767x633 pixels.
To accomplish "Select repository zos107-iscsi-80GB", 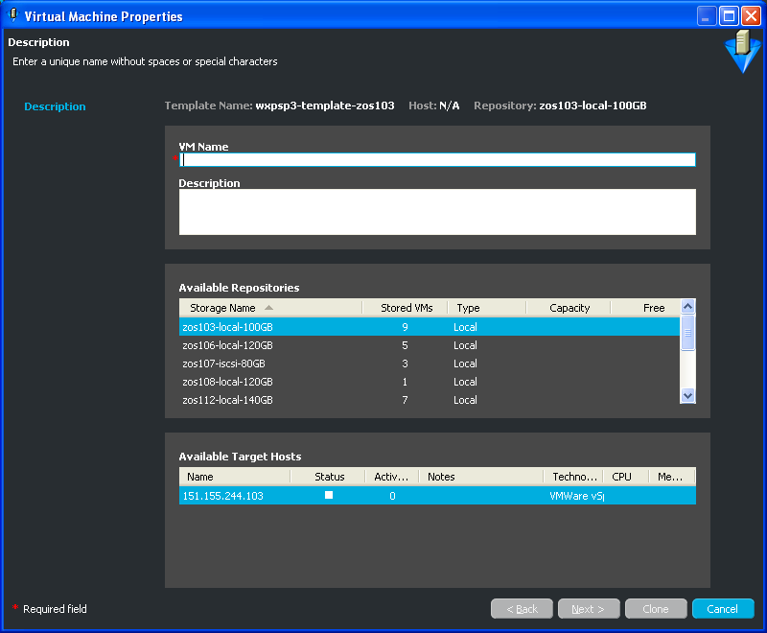I will pyautogui.click(x=430, y=363).
